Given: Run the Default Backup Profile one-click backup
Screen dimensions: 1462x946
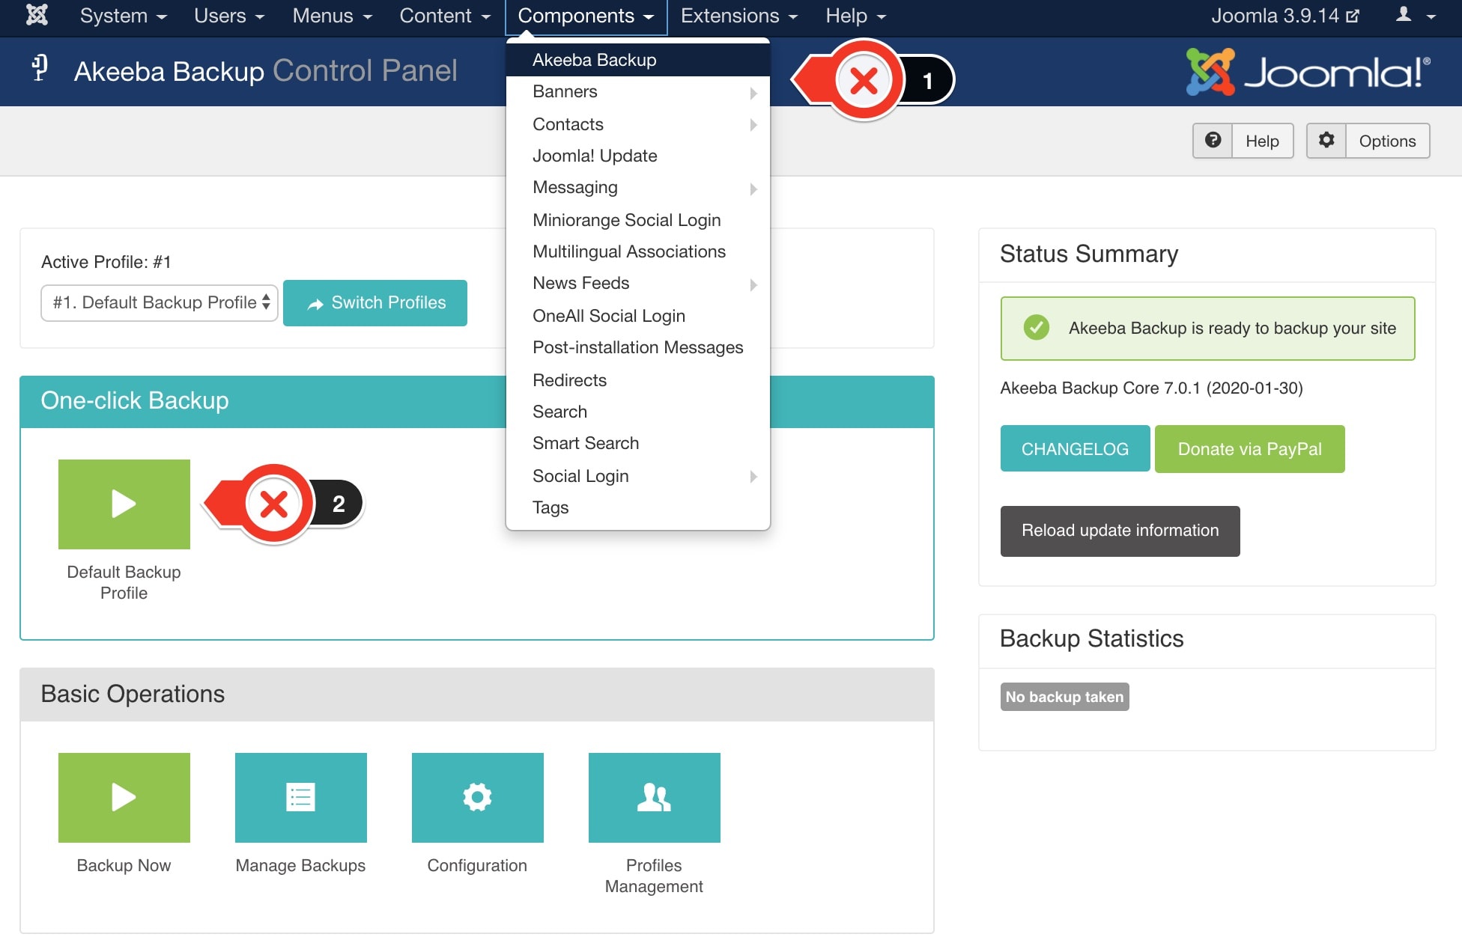Looking at the screenshot, I should pos(124,504).
